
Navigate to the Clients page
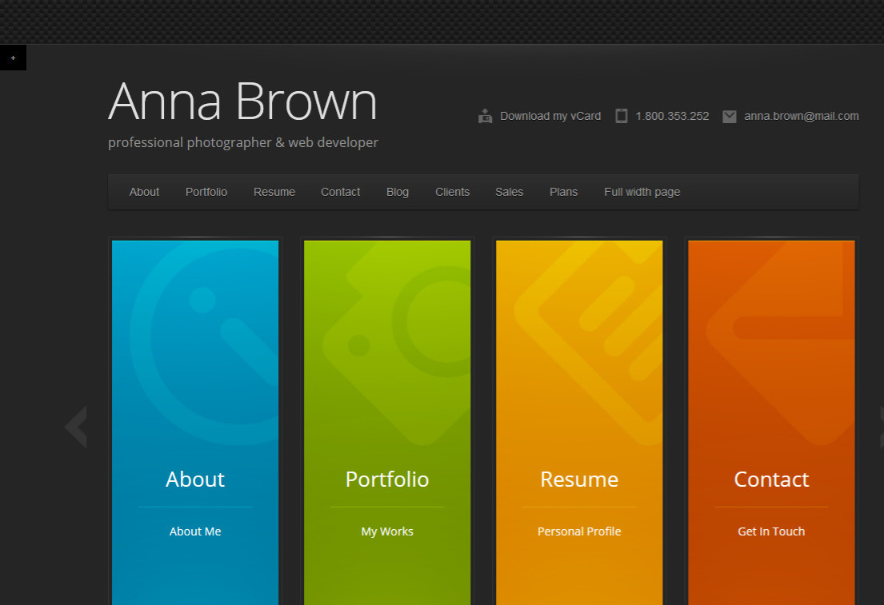click(452, 192)
